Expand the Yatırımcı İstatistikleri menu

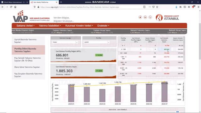(50, 26)
